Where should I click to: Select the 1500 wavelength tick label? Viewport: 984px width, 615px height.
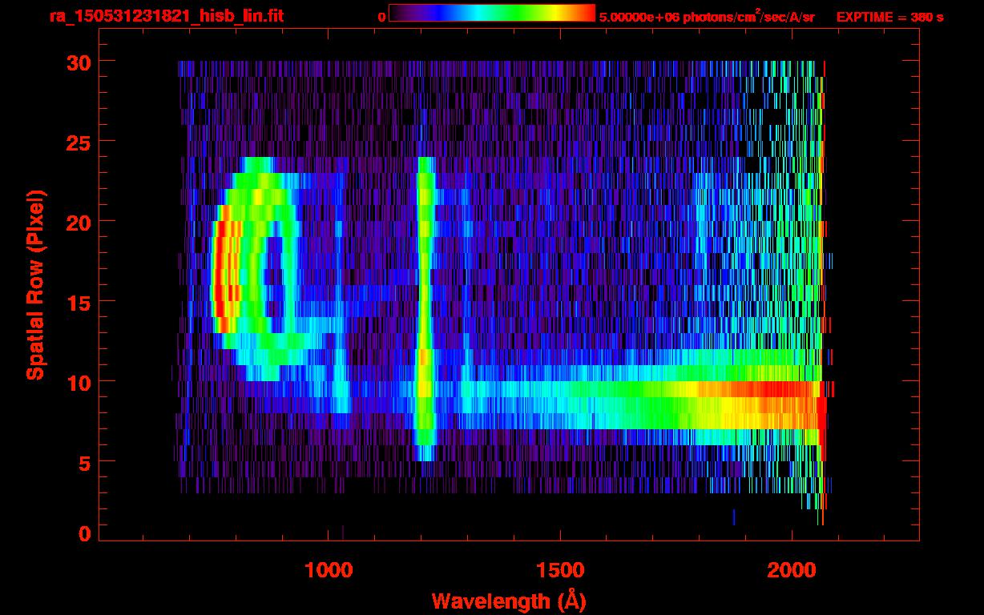[x=559, y=570]
